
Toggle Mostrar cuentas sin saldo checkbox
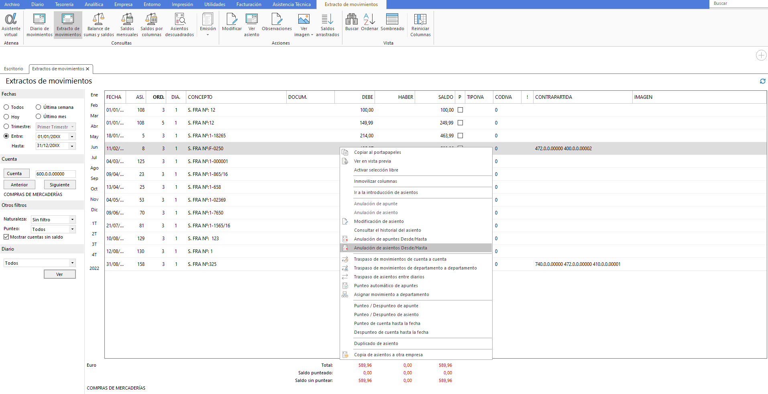[6, 237]
